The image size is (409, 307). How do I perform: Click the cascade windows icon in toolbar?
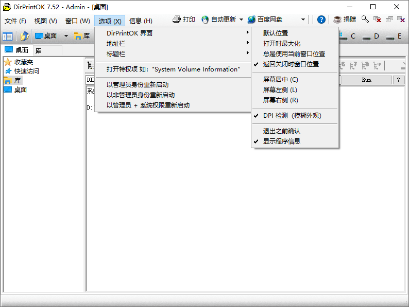tap(389, 19)
